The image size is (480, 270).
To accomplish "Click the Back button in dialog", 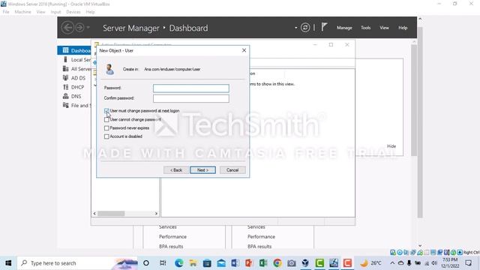I will 176,170.
